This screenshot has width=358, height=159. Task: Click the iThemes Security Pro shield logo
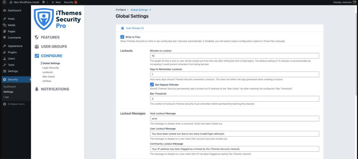pyautogui.click(x=44, y=19)
